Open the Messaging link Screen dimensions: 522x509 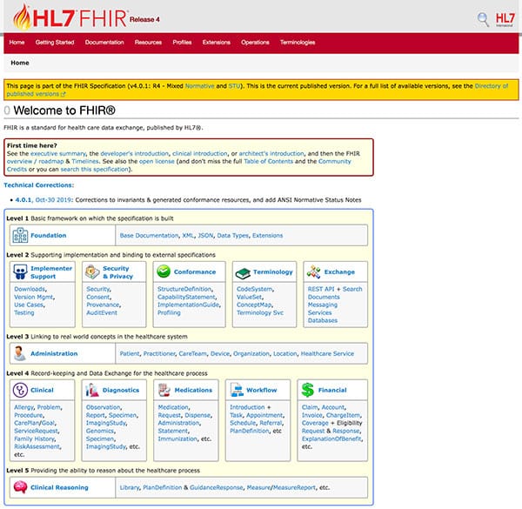[323, 305]
